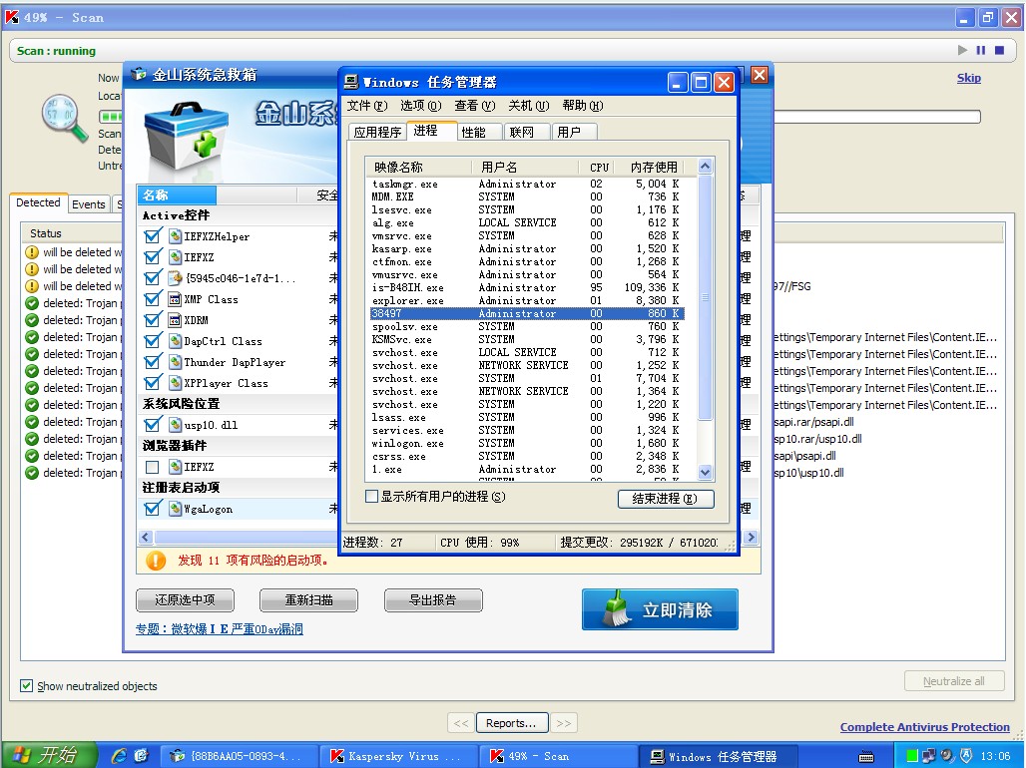Screen dimensions: 1026x768
Task: Switch to 49% - Scan taskbar button
Action: (x=558, y=756)
